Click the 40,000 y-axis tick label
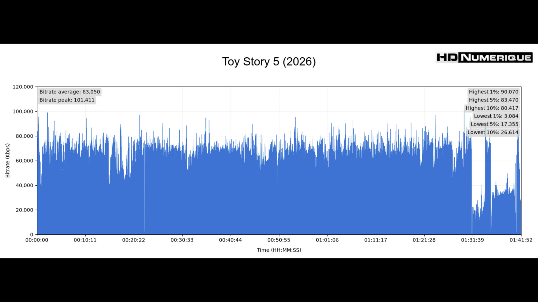Screen dimensions: 538x302 pos(25,185)
